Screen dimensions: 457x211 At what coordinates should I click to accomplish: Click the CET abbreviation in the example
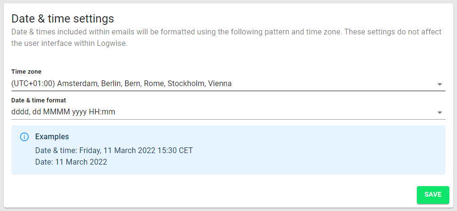186,151
